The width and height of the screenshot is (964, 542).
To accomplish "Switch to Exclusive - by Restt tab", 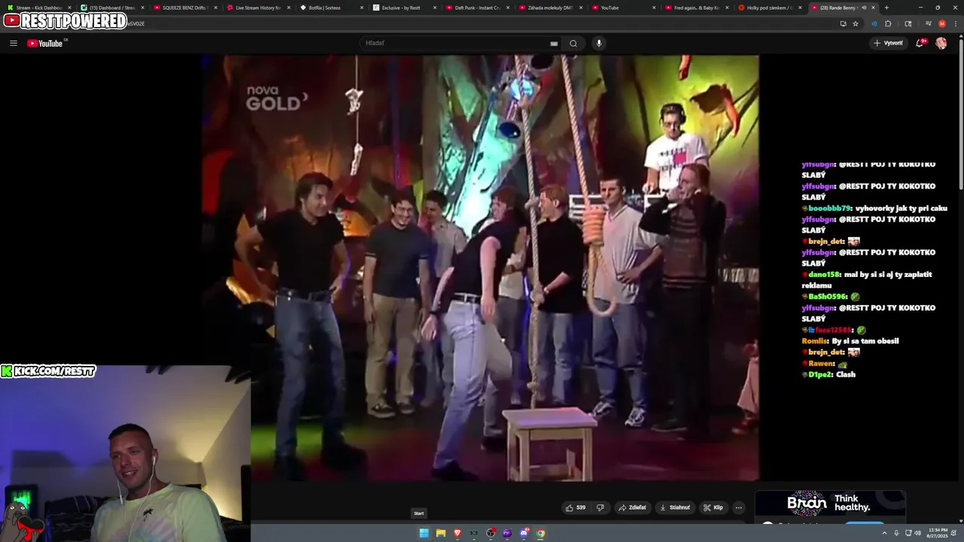I will tap(403, 8).
